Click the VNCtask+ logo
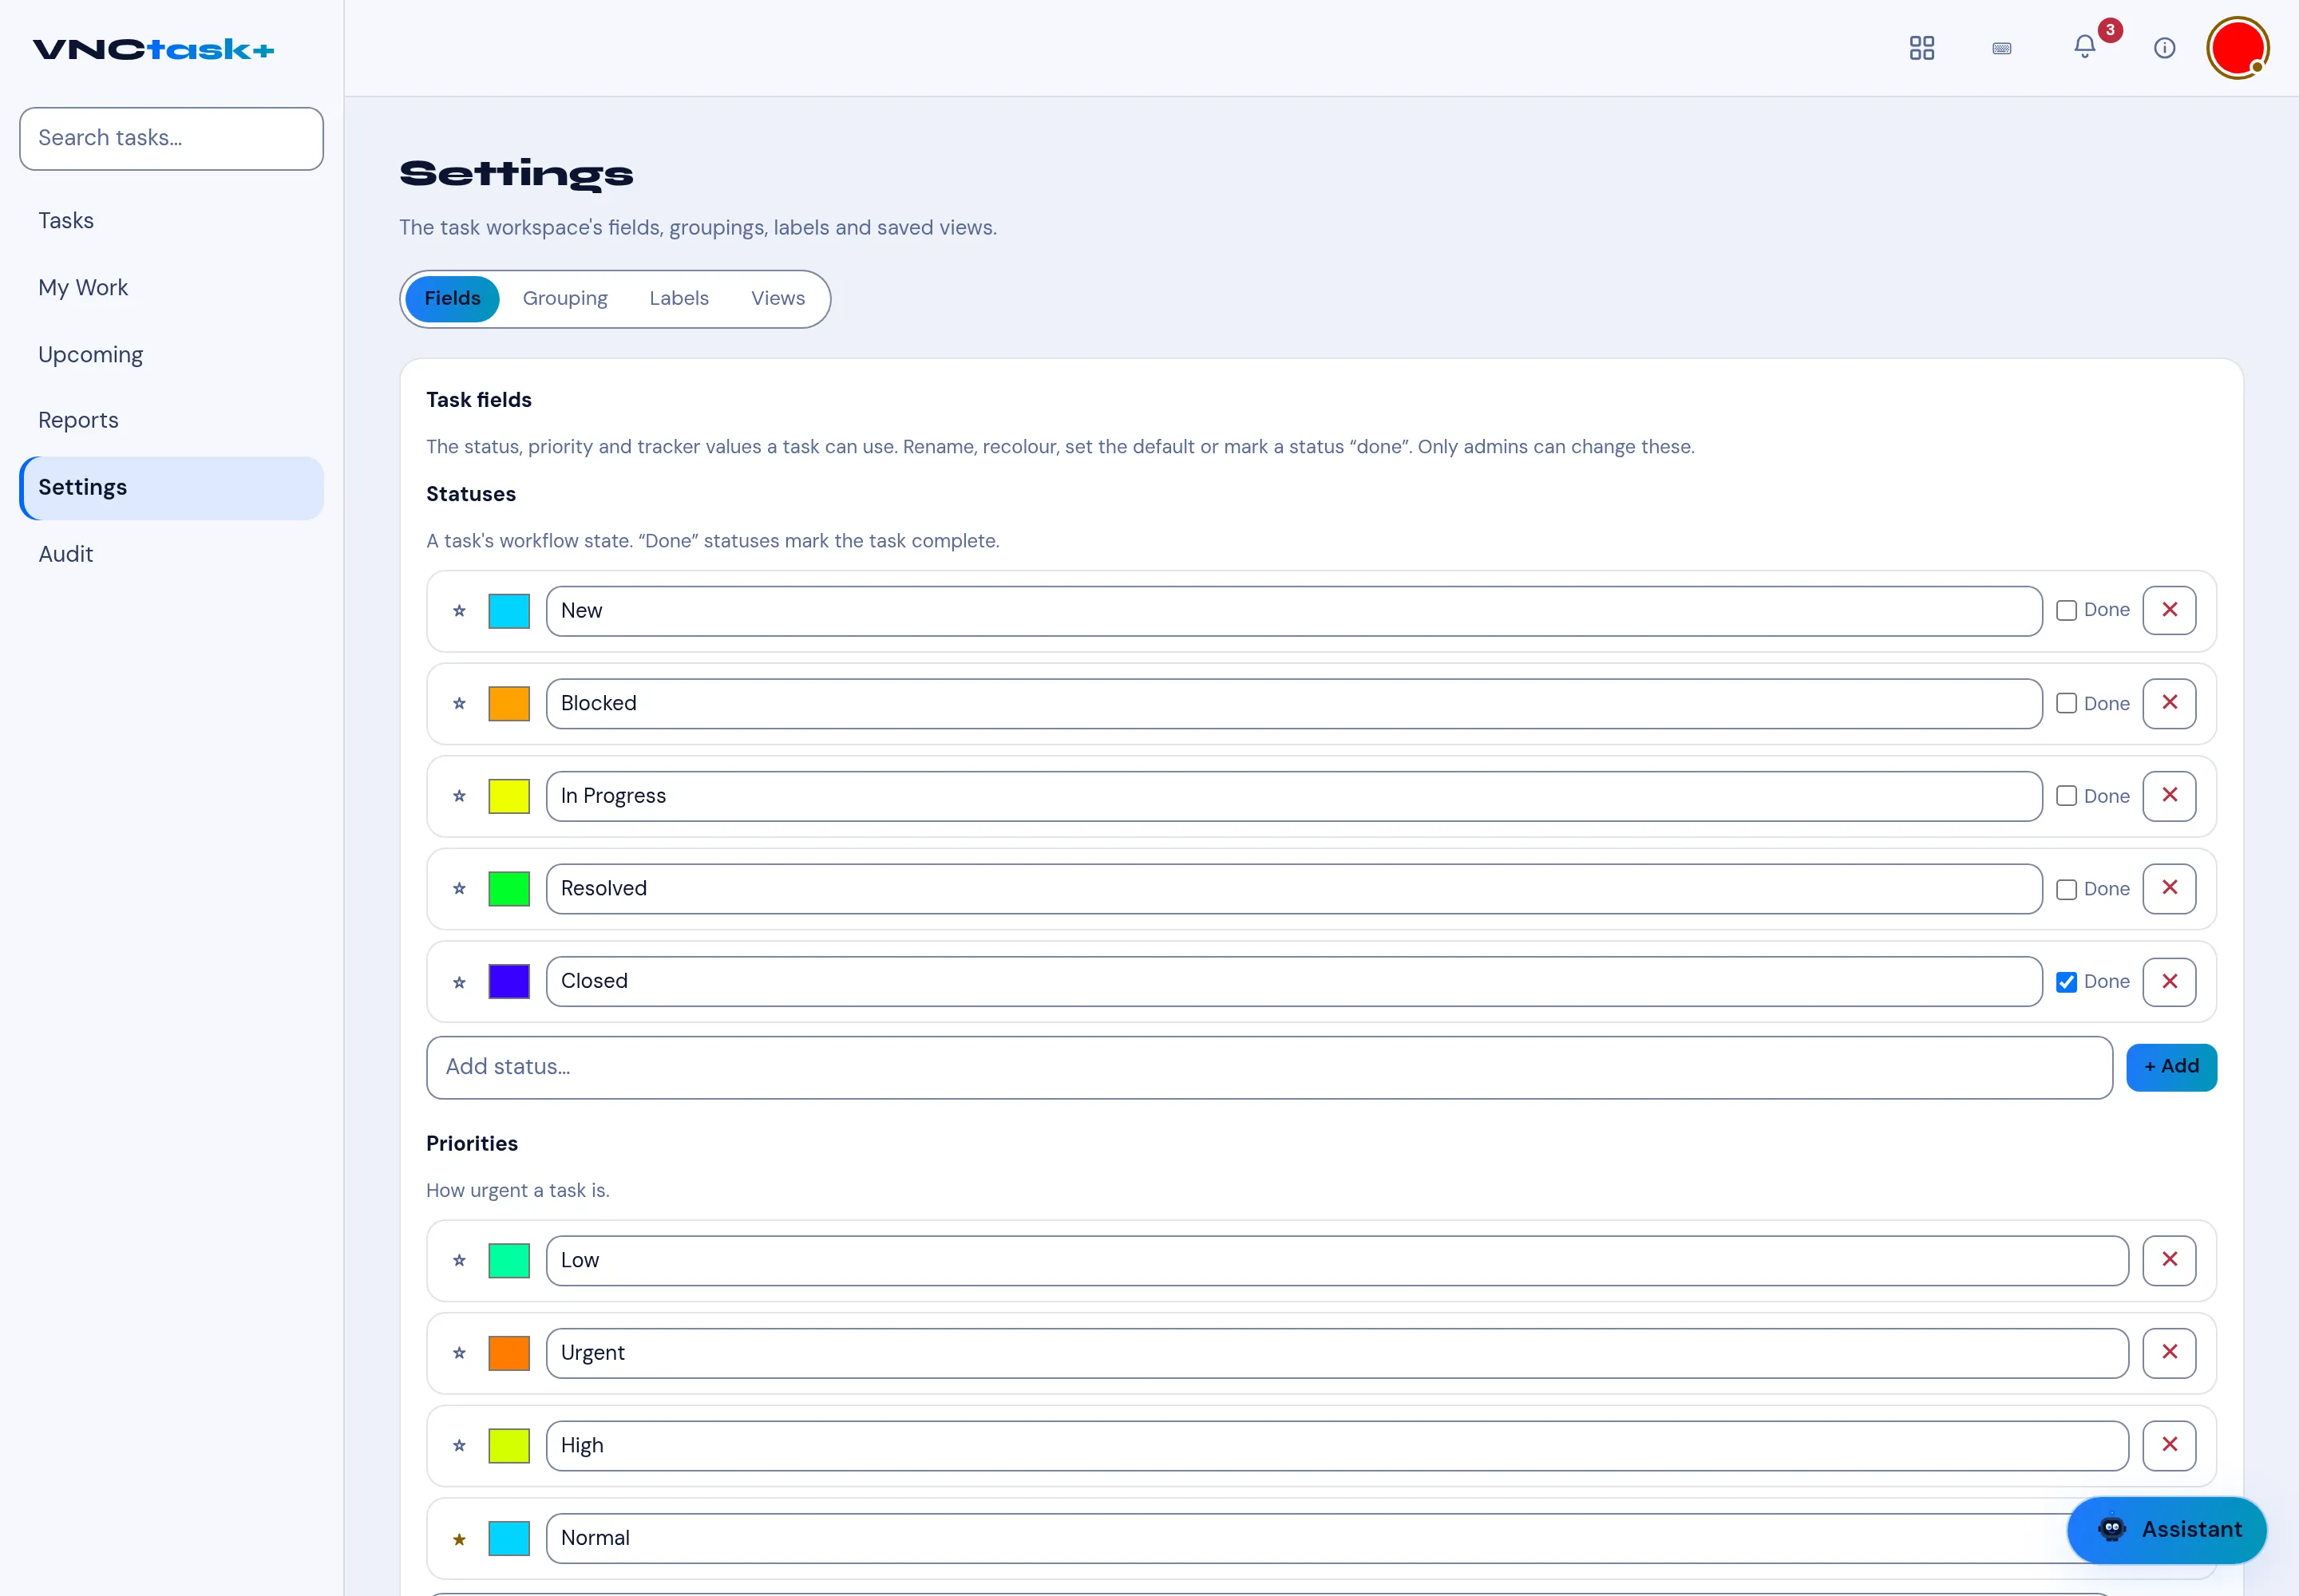 153,49
